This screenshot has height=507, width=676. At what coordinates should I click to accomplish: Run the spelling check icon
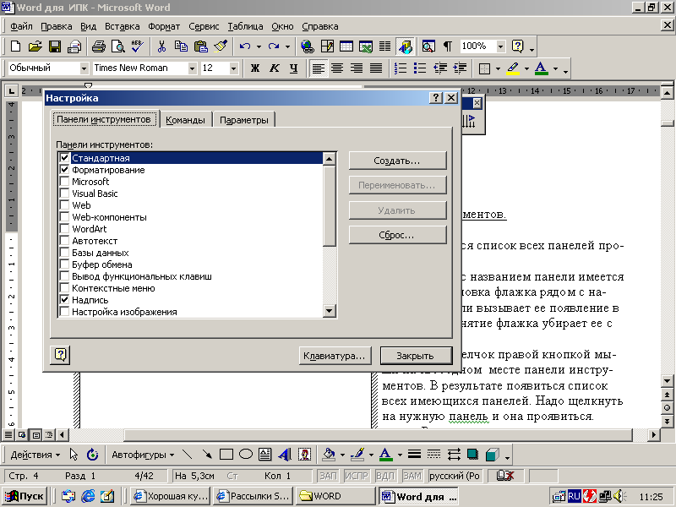(138, 46)
